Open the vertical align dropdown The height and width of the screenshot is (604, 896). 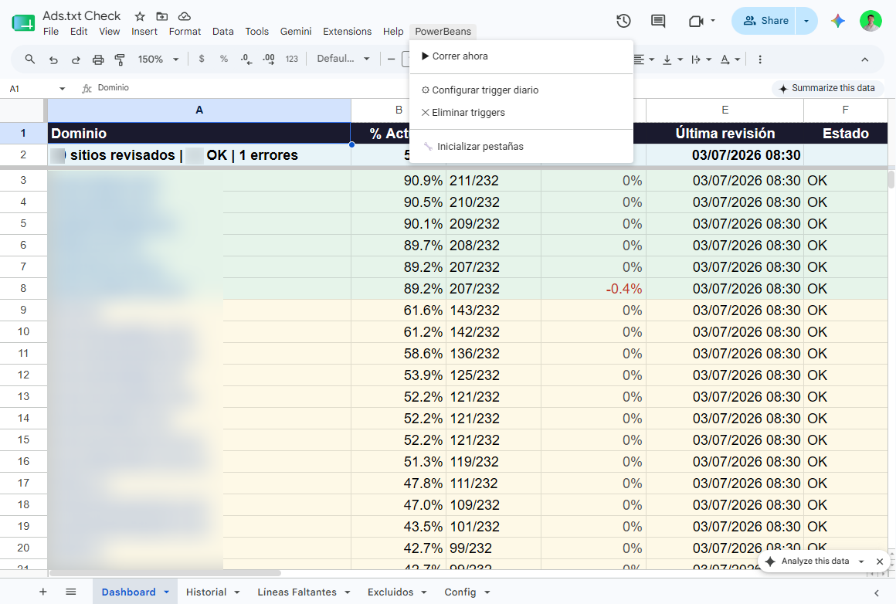coord(673,59)
